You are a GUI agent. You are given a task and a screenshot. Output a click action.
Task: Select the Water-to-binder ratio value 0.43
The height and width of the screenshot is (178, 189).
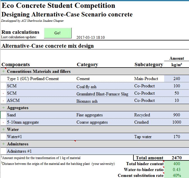tap(176, 170)
